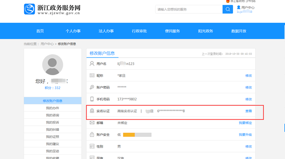The width and height of the screenshot is (285, 159).
Task: Click 我要升级 in the 账户安全 row
Action: [x=245, y=135]
